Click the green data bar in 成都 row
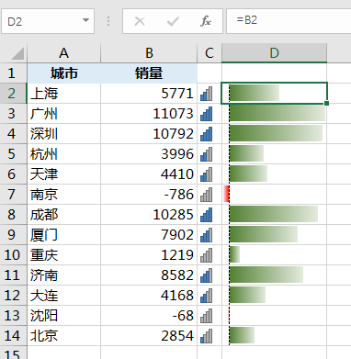Screen dimensions: 351x359 (274, 214)
